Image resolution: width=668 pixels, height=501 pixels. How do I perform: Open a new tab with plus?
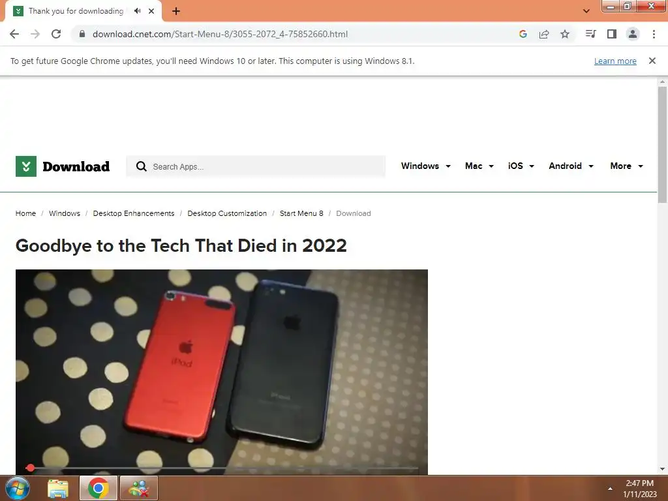click(176, 11)
